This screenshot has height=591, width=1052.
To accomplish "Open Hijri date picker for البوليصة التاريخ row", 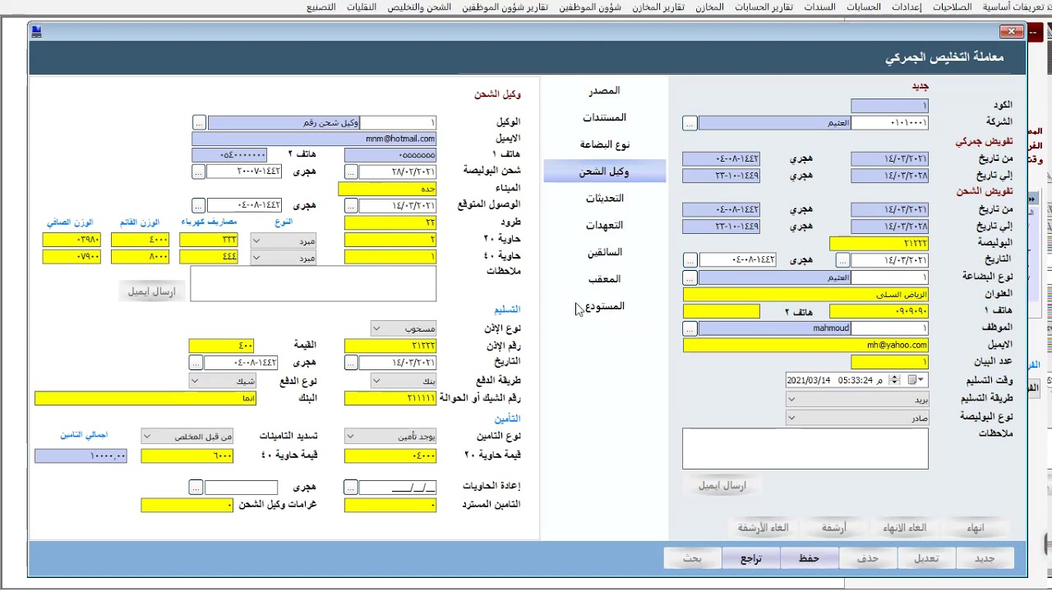I will (690, 260).
